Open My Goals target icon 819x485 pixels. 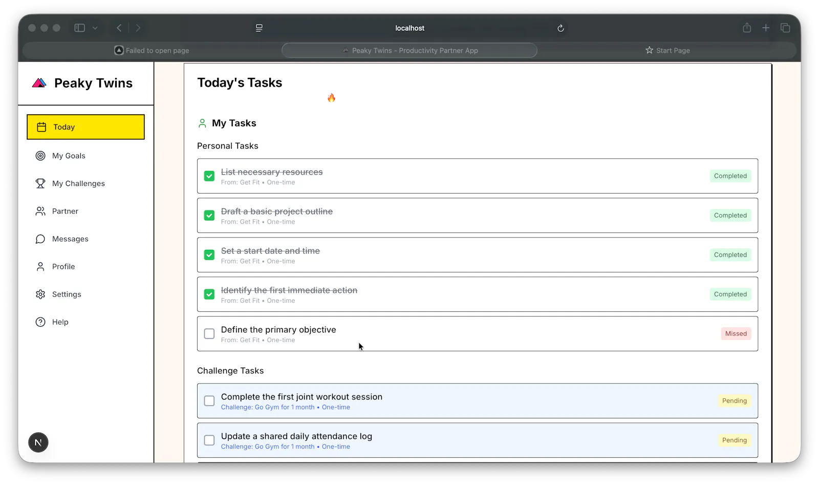pyautogui.click(x=40, y=156)
